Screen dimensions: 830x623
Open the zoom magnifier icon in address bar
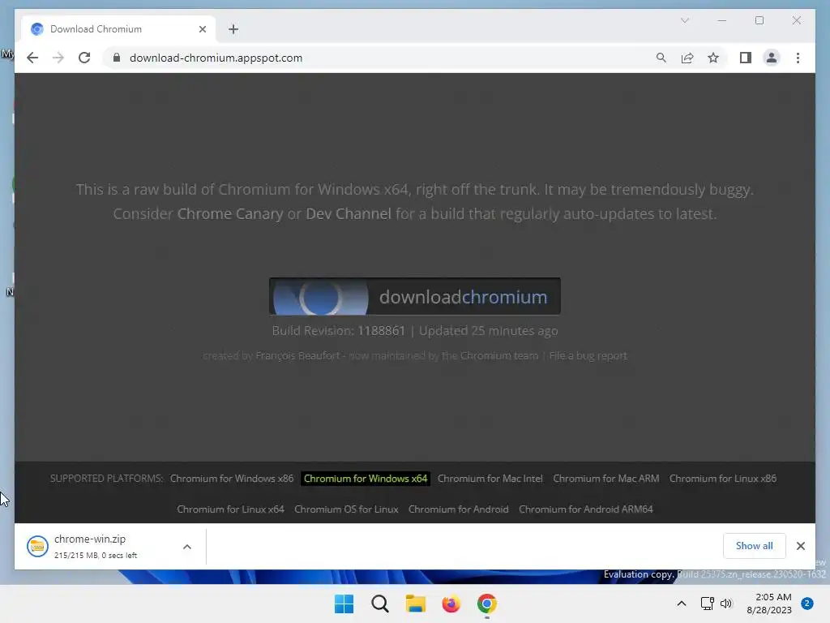661,58
